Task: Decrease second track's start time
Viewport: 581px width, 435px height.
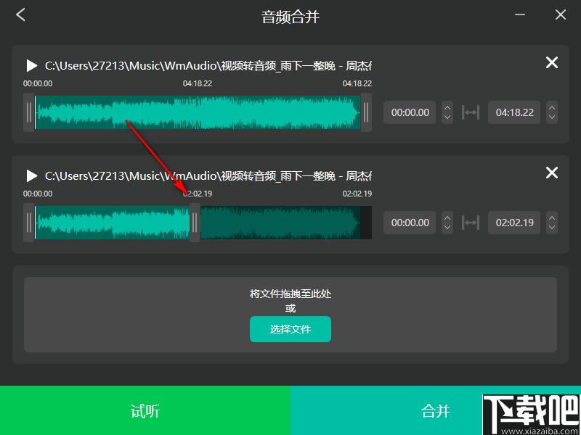Action: coord(447,228)
